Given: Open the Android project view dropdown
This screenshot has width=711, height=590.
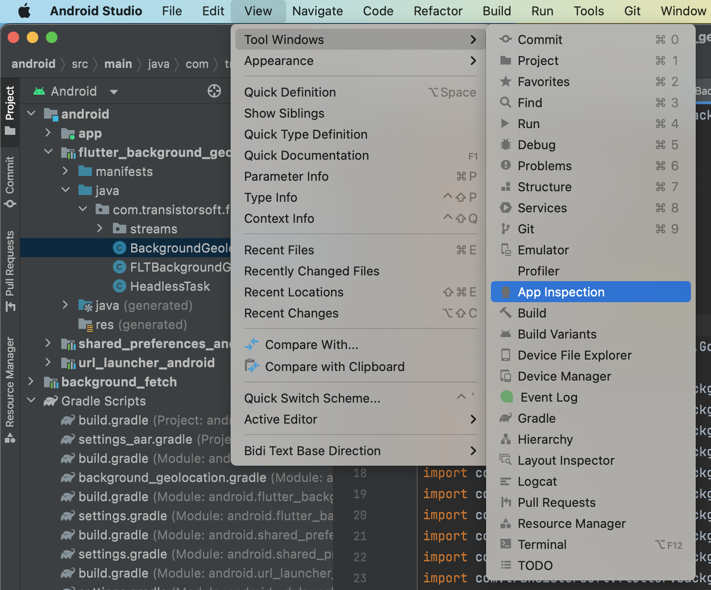Looking at the screenshot, I should [x=113, y=91].
